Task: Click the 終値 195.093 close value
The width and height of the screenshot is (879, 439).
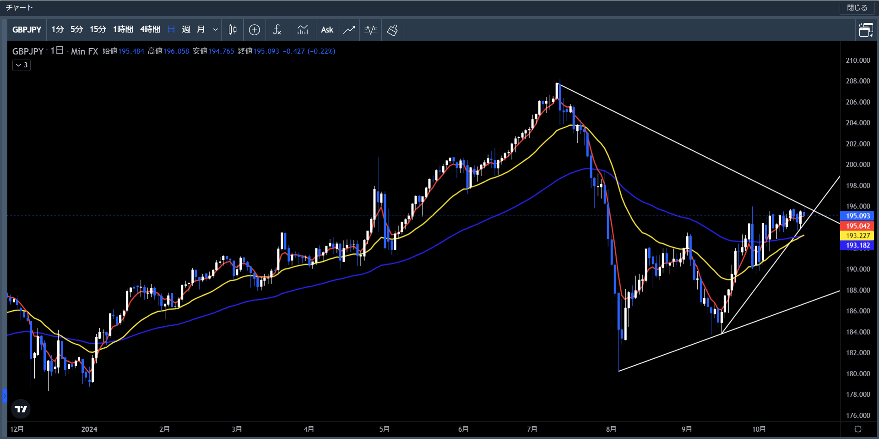Action: click(x=258, y=51)
